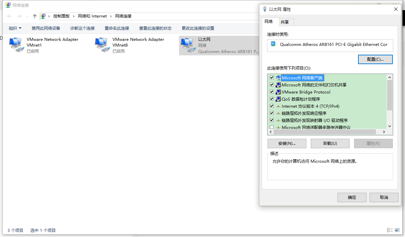
Task: Select the 以太网 adapter icon
Action: tap(188, 46)
